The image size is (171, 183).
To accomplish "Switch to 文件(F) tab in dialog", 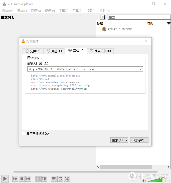I will pyautogui.click(x=33, y=51).
